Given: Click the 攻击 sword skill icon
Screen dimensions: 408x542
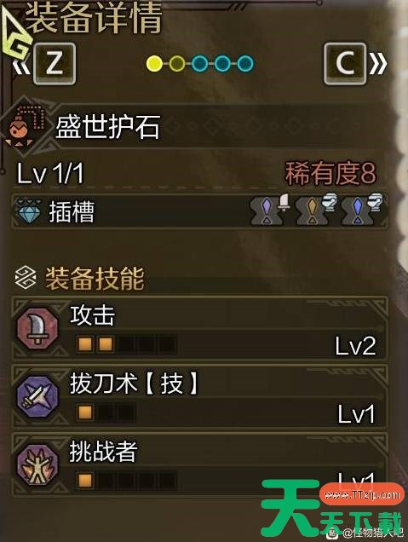Looking at the screenshot, I should pyautogui.click(x=37, y=328).
